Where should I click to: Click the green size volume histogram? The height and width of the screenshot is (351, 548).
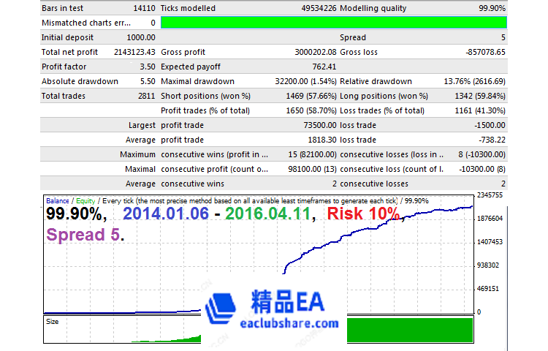pyautogui.click(x=409, y=329)
